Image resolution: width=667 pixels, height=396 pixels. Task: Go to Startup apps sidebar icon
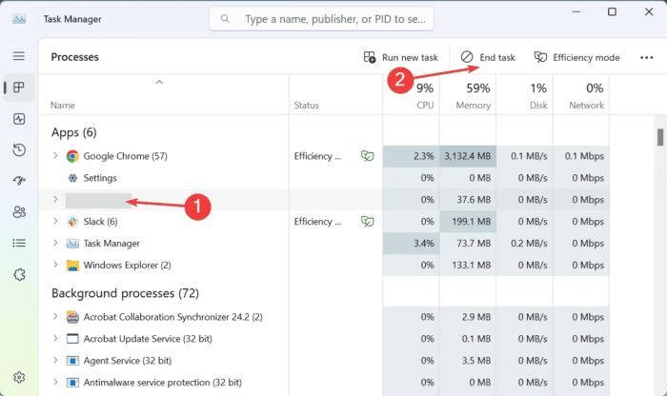(19, 181)
